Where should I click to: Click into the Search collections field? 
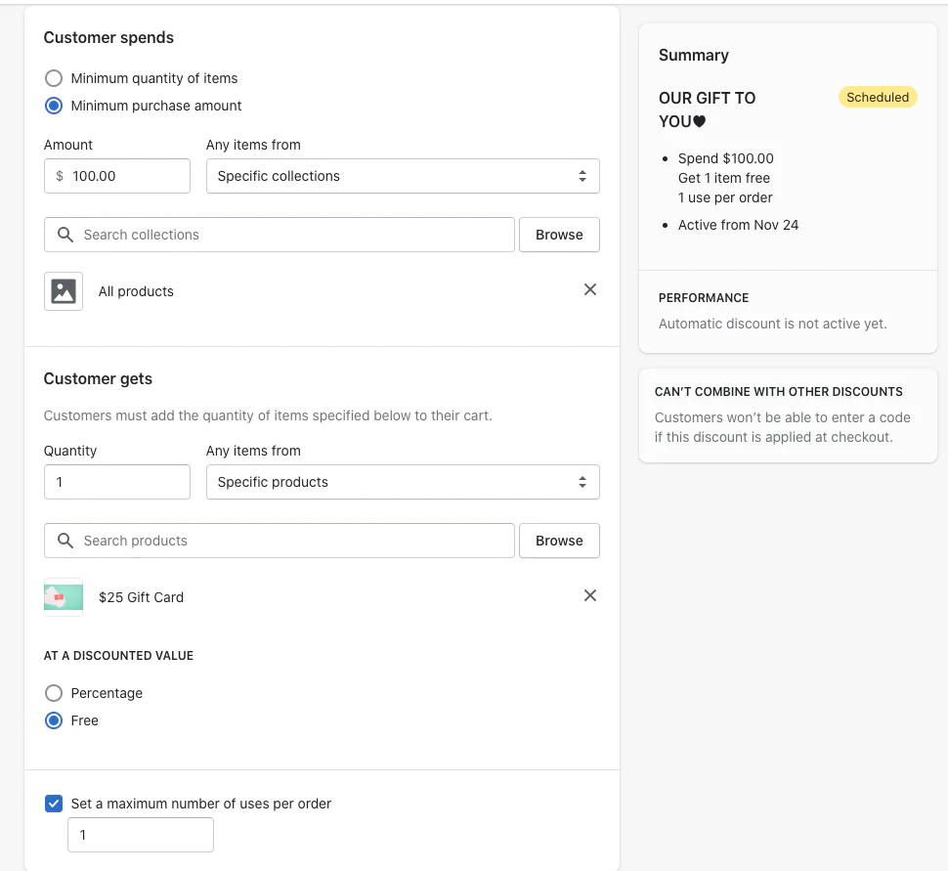pyautogui.click(x=293, y=235)
